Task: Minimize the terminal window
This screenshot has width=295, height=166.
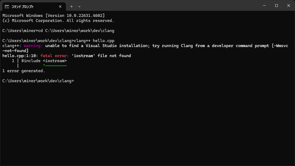Action: (x=264, y=5)
